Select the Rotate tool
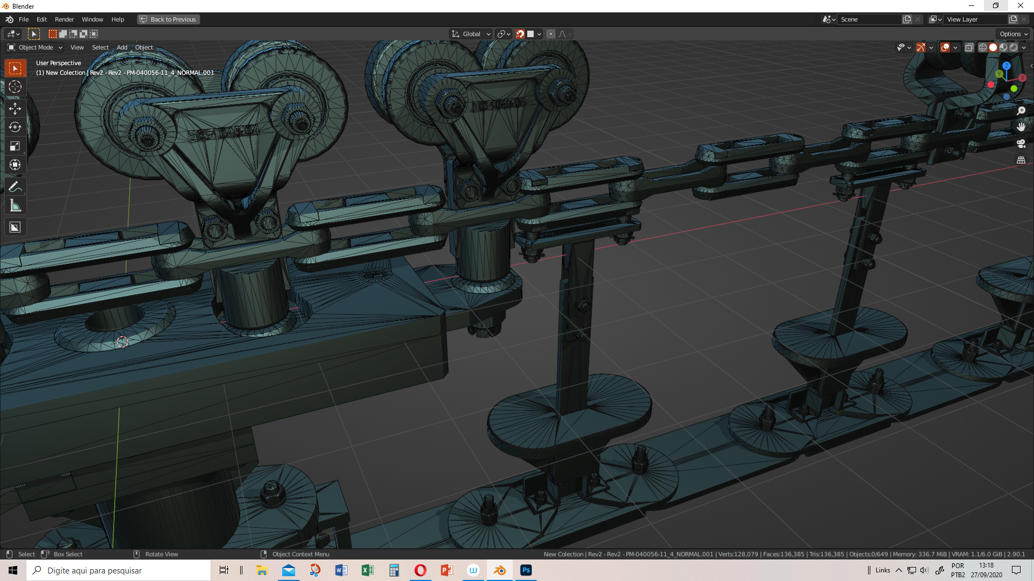Viewport: 1034px width, 581px height. pos(15,127)
